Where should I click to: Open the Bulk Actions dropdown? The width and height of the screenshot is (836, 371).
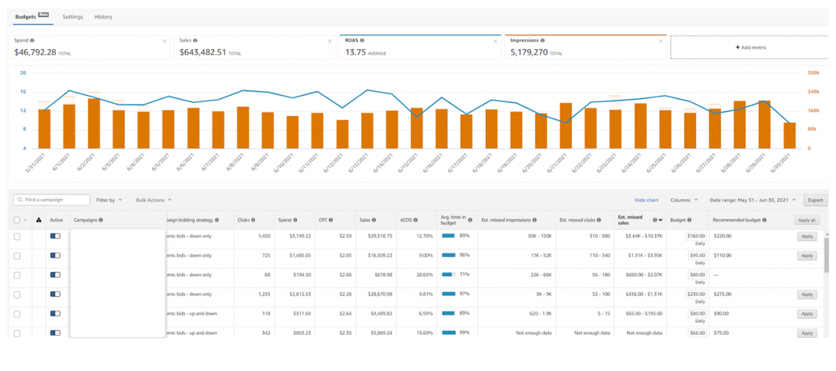pyautogui.click(x=153, y=200)
